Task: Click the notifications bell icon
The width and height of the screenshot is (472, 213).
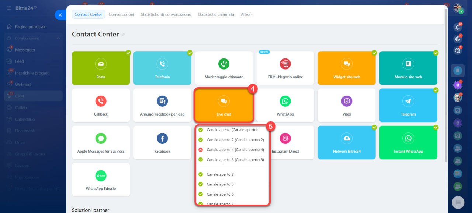Action: [458, 27]
